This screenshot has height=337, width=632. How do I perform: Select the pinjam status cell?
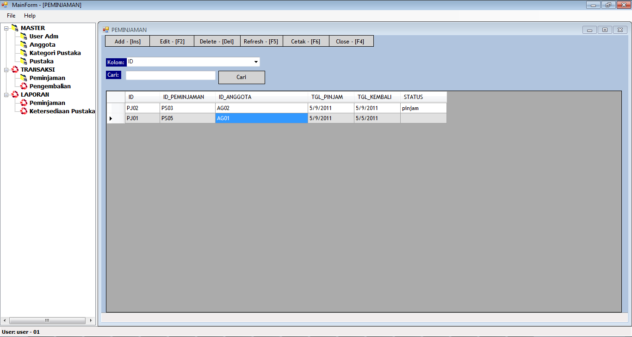pos(423,108)
